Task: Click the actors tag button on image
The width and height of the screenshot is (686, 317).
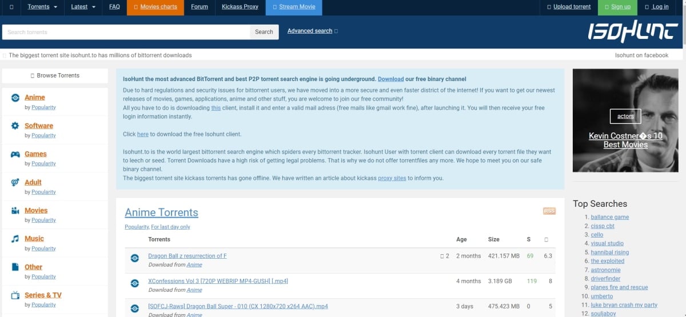Action: [625, 116]
